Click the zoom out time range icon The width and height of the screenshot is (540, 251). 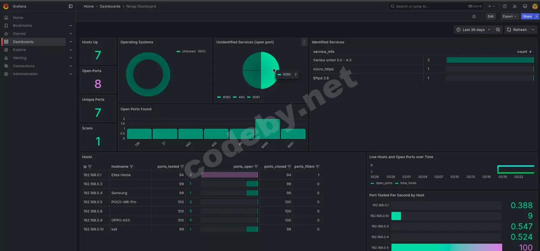pos(498,30)
